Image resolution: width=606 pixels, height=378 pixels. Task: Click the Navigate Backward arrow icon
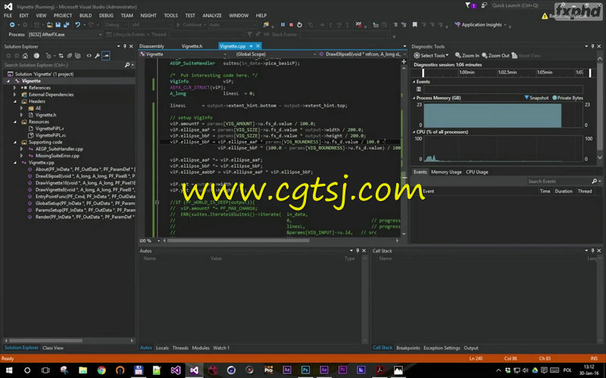[12, 25]
